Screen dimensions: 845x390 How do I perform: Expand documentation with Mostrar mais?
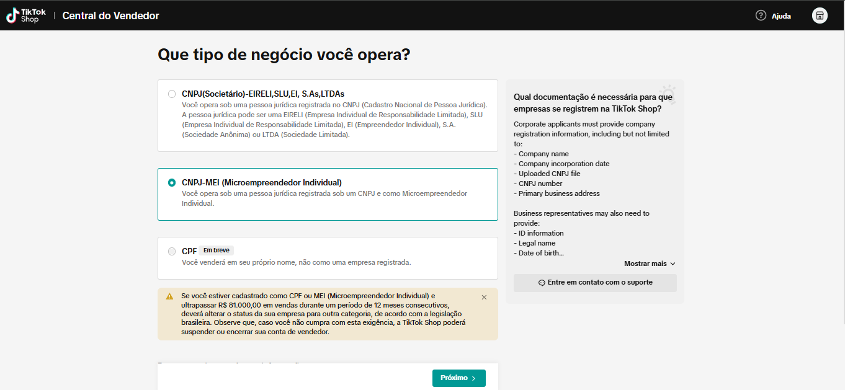(x=645, y=264)
